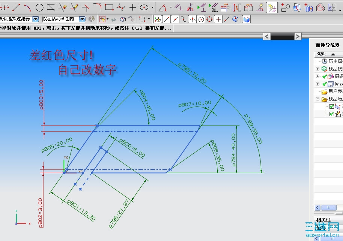Toggle Intersection snap point option
343x241 pixels.
[x=192, y=19]
